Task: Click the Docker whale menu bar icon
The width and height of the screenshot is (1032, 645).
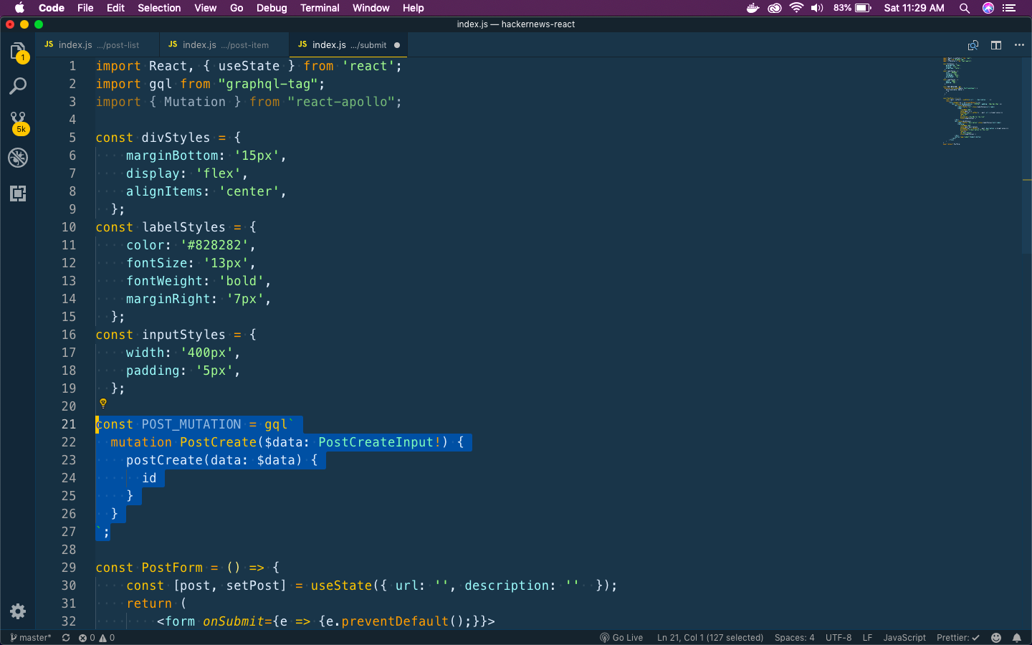Action: point(753,8)
